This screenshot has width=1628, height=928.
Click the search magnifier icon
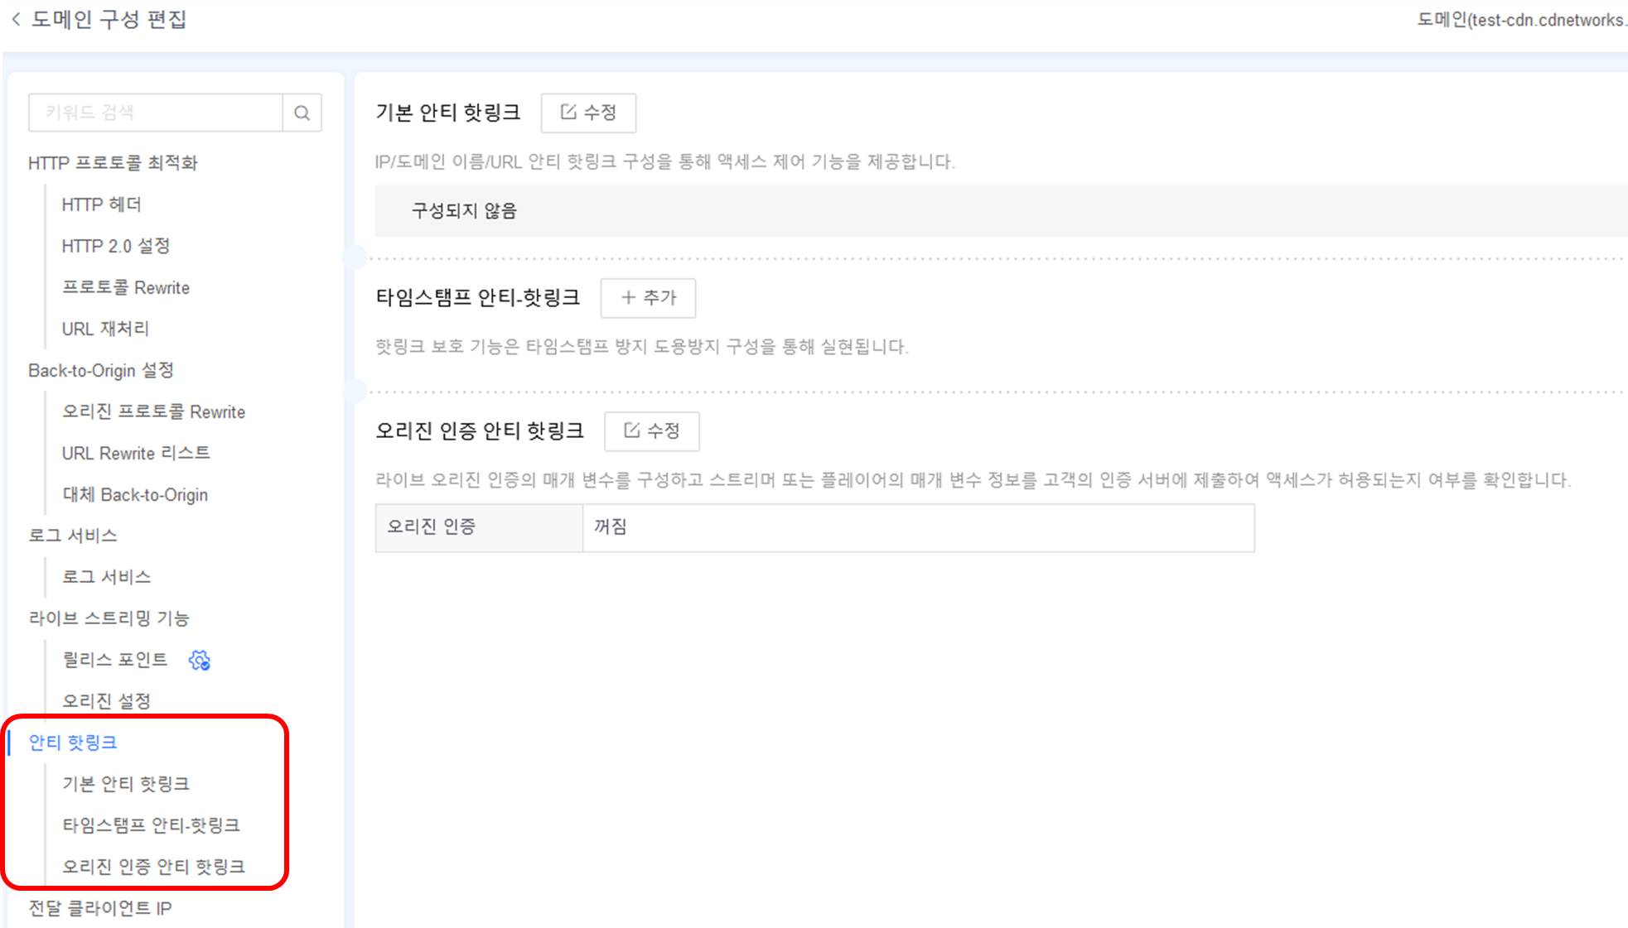(x=302, y=113)
